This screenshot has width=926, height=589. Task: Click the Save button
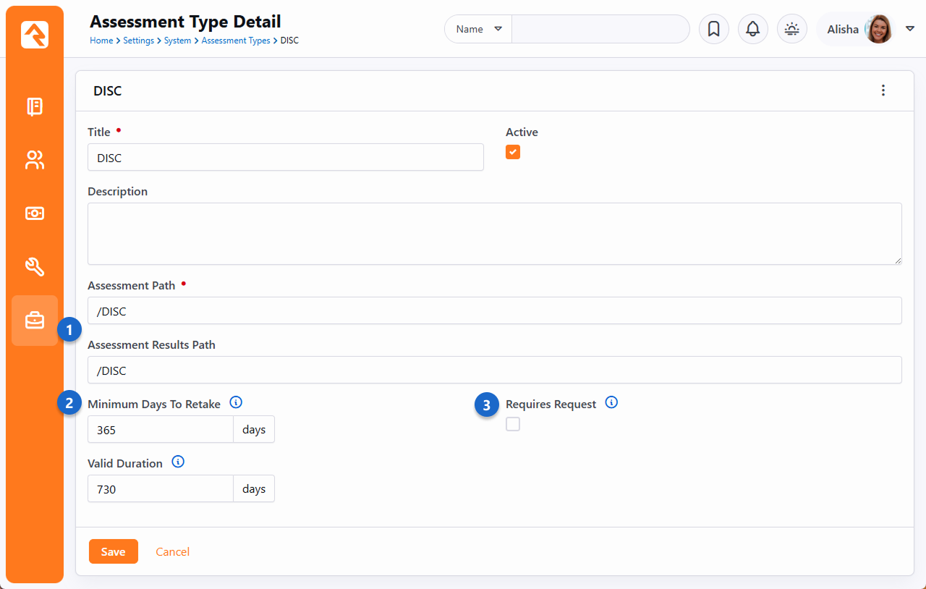coord(113,551)
